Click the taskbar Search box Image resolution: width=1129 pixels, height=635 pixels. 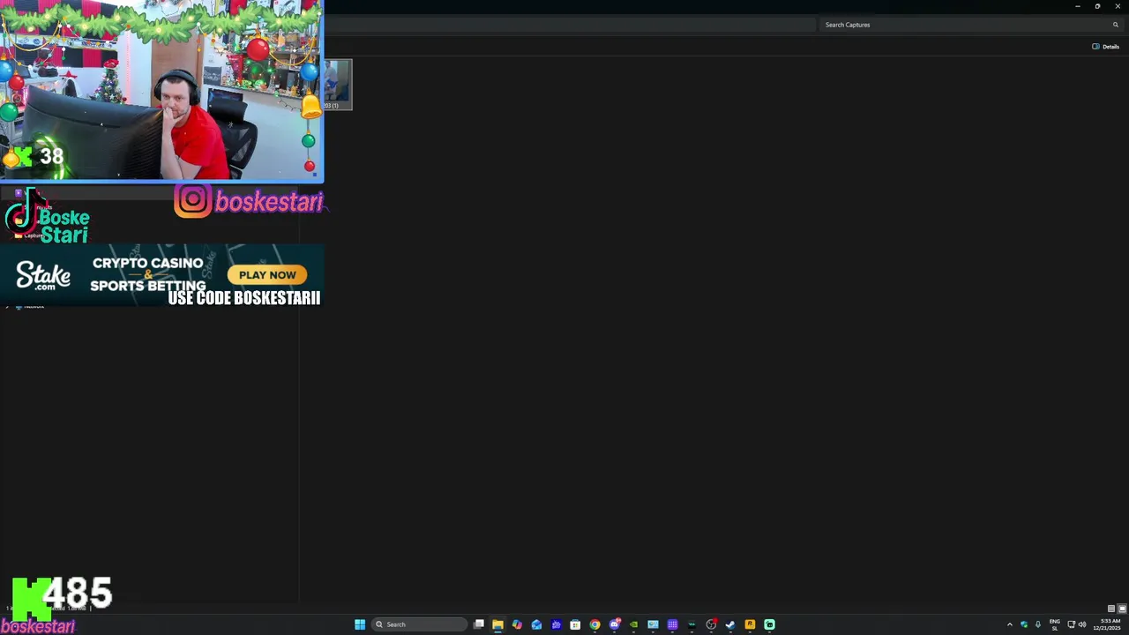tap(420, 624)
